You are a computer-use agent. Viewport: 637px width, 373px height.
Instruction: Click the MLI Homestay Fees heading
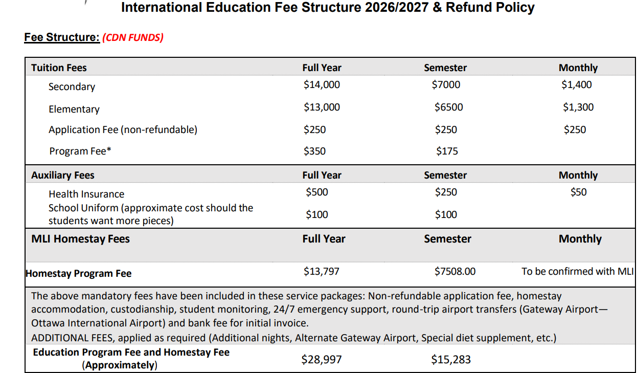click(x=80, y=239)
